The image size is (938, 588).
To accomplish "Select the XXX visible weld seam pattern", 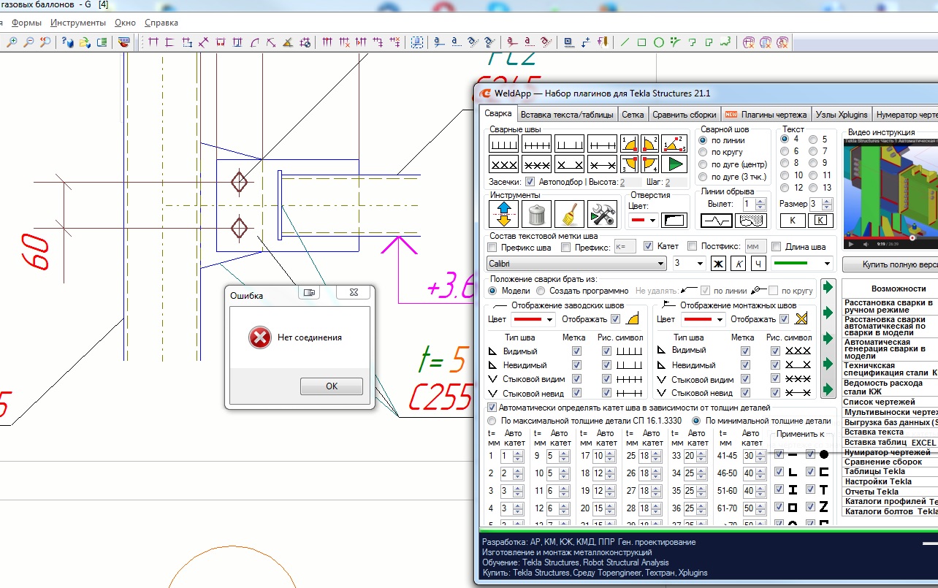I will pos(503,164).
